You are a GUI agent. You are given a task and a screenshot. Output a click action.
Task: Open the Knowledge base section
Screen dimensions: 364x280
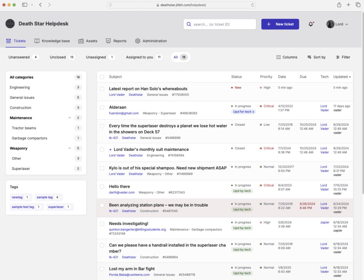tap(52, 41)
